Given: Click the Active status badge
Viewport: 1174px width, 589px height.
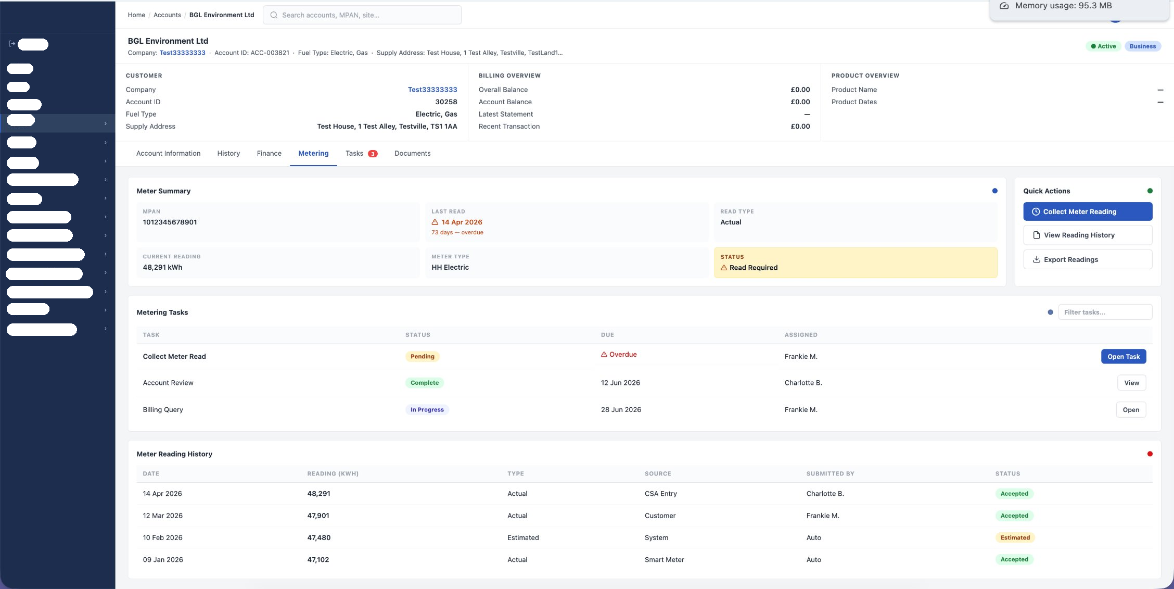Looking at the screenshot, I should point(1103,46).
